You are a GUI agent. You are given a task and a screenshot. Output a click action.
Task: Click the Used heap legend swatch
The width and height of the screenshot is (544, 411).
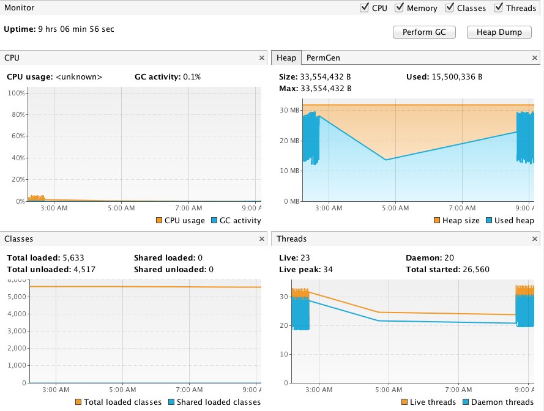(x=490, y=221)
